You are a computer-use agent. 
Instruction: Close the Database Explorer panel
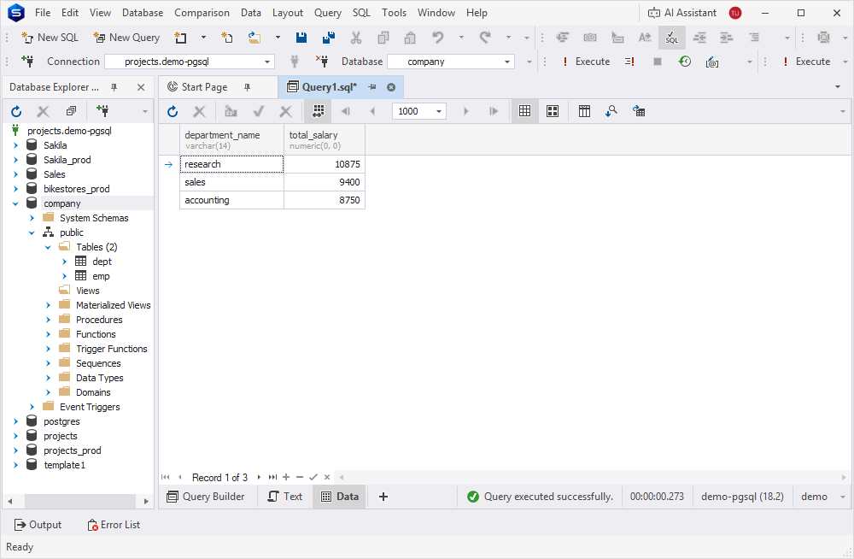point(141,87)
